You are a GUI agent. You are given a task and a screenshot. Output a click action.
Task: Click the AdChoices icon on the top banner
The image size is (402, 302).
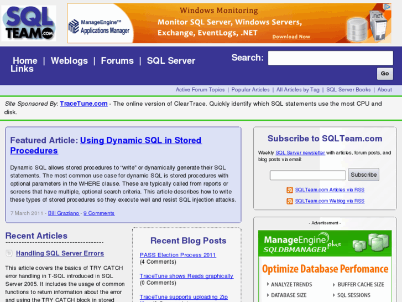click(387, 7)
